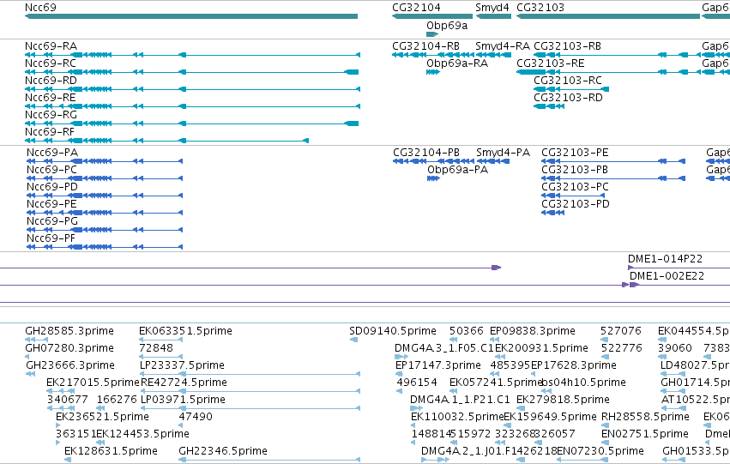Click the CG32103-RB transcript label
730x464 pixels.
568,46
